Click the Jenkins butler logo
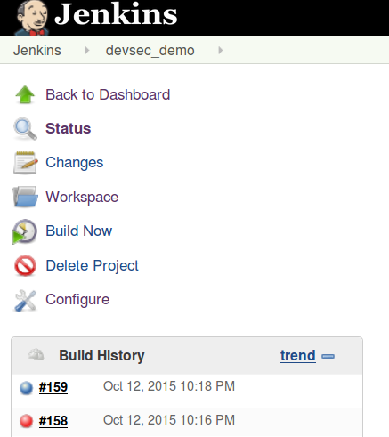The image size is (389, 437). click(32, 18)
